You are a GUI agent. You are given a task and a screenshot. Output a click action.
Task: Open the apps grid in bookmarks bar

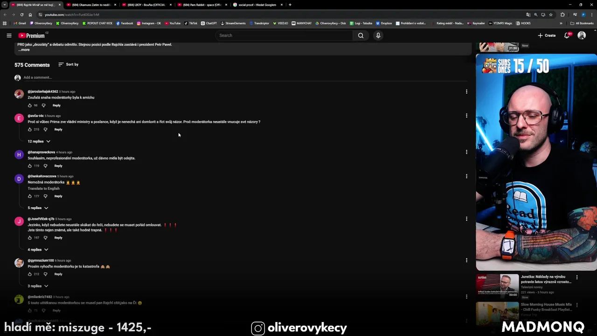tap(5, 23)
